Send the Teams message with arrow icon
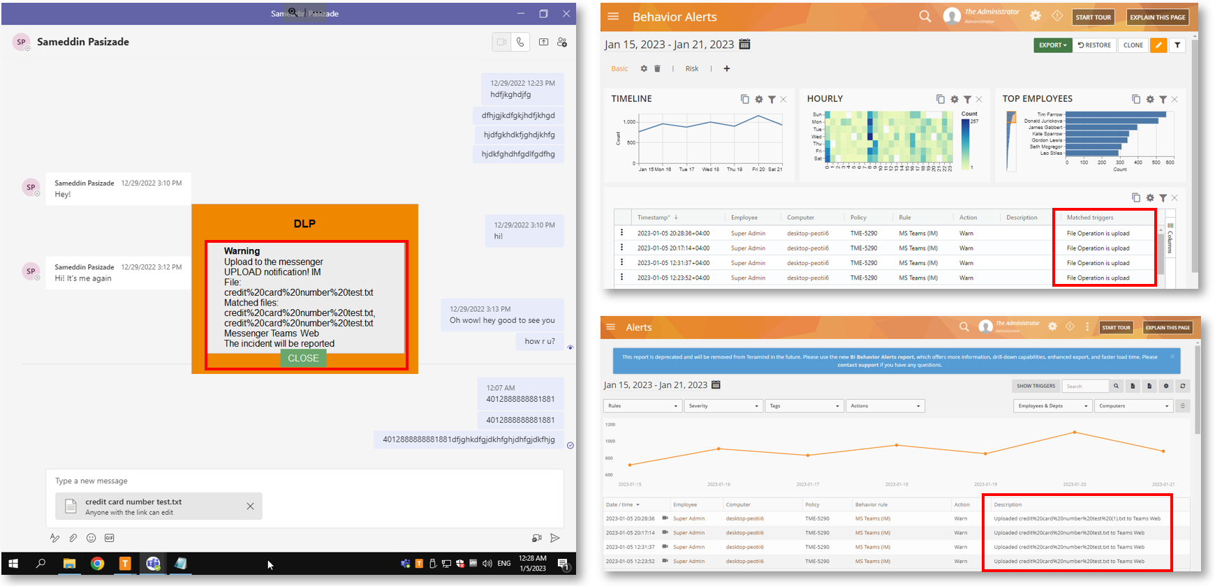 (x=555, y=538)
